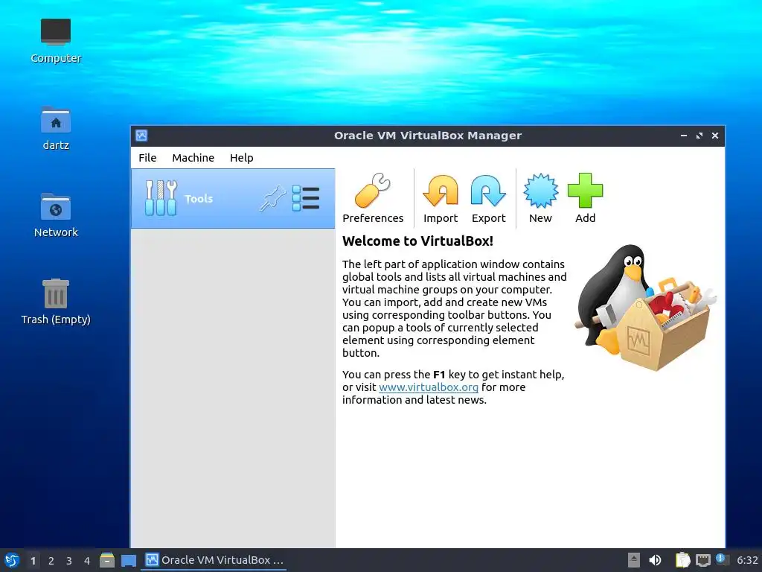This screenshot has width=762, height=572.
Task: Click the pin icon on Tools row
Action: point(272,198)
